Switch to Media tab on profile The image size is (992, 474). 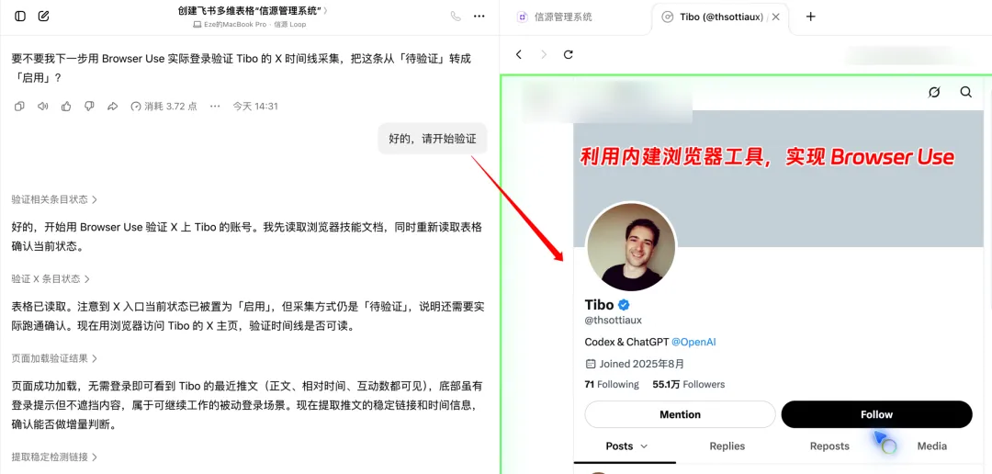pos(932,446)
